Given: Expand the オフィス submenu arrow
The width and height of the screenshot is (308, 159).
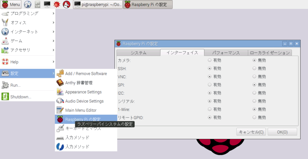Looking at the screenshot, I should pos(53,22).
